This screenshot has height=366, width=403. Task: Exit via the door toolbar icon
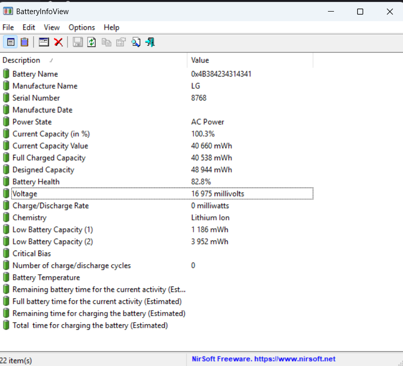click(x=149, y=42)
